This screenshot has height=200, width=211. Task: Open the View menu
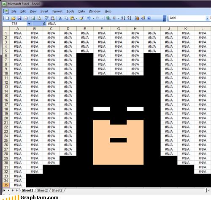point(33,11)
